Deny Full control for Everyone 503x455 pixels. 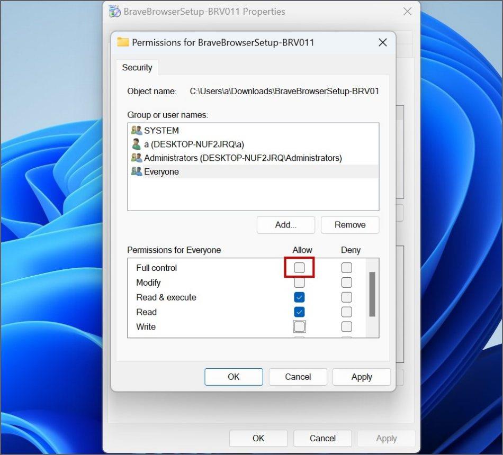tap(346, 267)
